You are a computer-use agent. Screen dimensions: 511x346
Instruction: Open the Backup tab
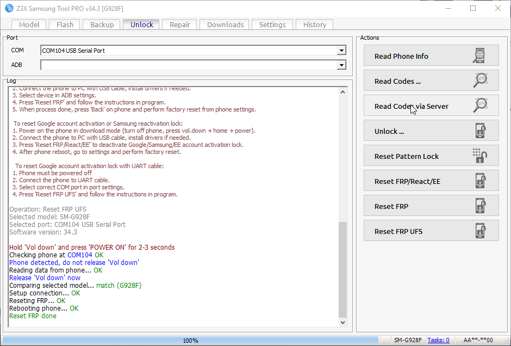point(102,25)
